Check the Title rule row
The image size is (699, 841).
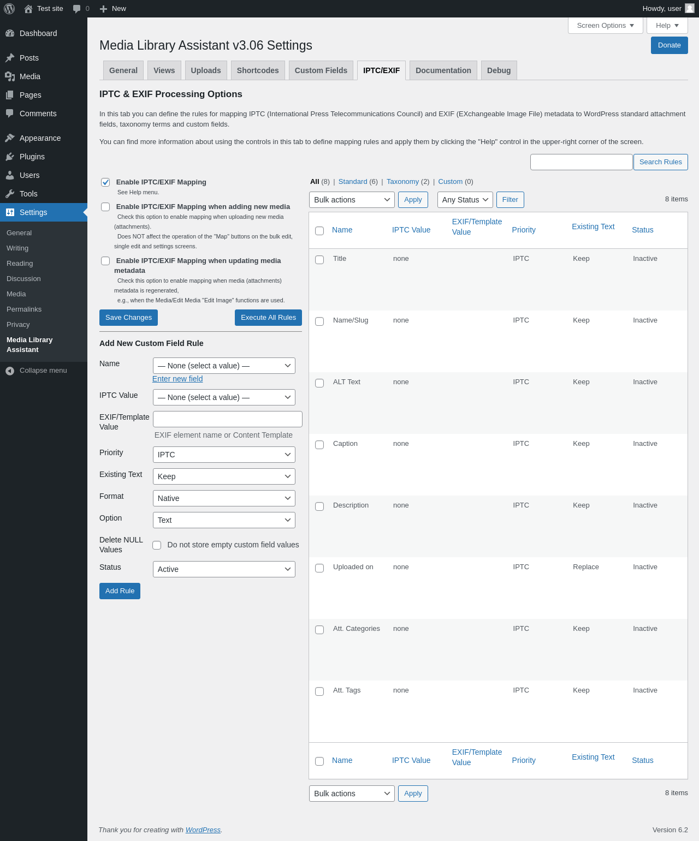(x=319, y=260)
